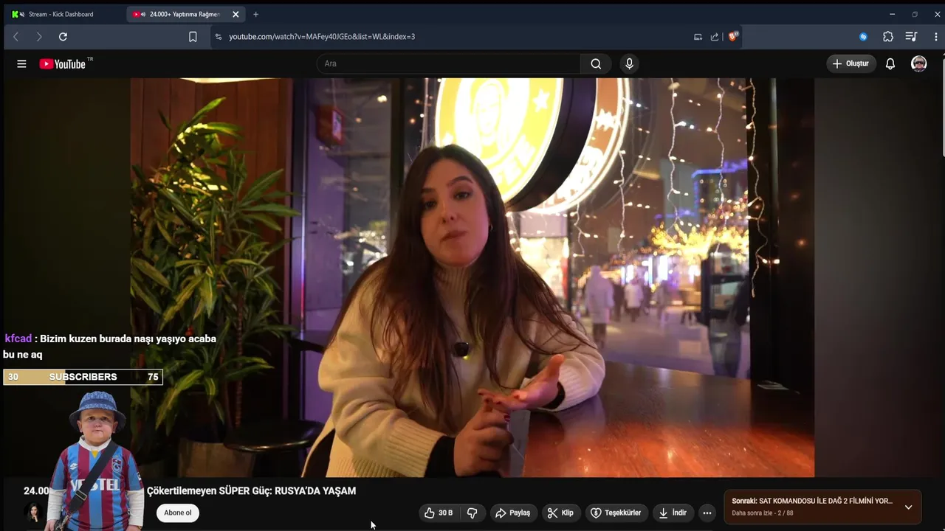This screenshot has height=531, width=945.
Task: Expand the Sonraki playlist panel chevron
Action: [x=908, y=507]
